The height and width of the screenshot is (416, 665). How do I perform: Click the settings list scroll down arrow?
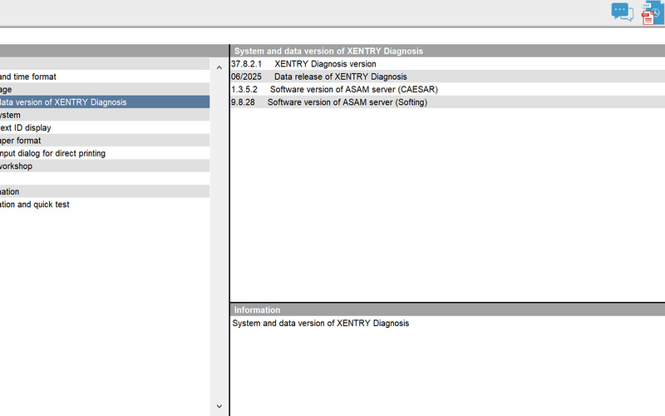pyautogui.click(x=219, y=406)
